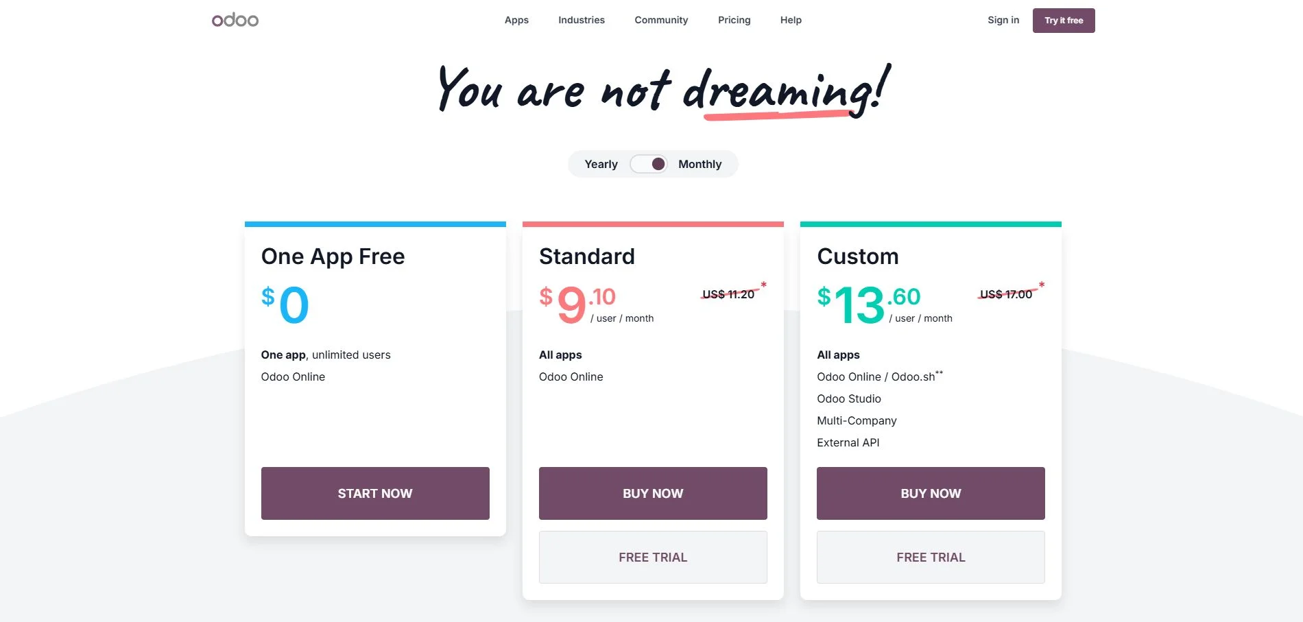Click Buy Now under the Standard plan
1303x622 pixels.
(x=652, y=493)
